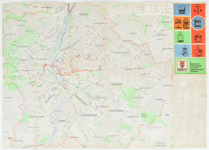209x150 pixels.
Task: Select the metro train in blue circle
Action: click(x=198, y=23)
